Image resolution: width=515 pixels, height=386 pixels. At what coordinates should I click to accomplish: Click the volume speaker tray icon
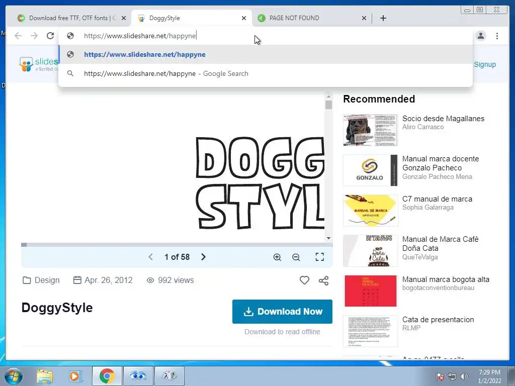[x=464, y=376]
